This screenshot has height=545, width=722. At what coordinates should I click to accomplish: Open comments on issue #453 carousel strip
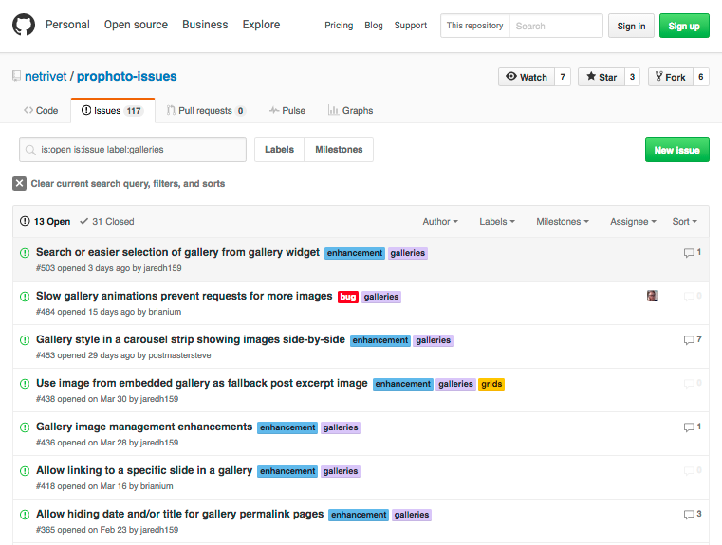[693, 339]
